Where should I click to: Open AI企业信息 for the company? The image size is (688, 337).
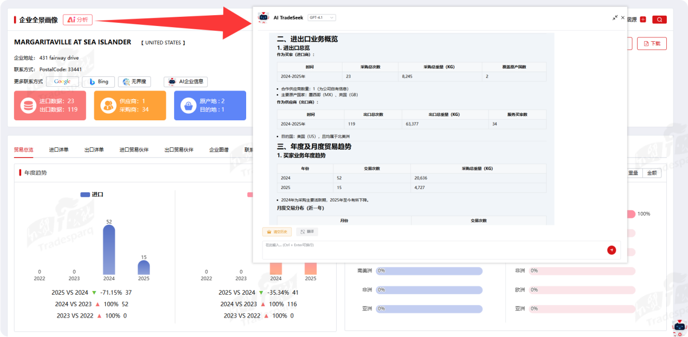[x=185, y=82]
